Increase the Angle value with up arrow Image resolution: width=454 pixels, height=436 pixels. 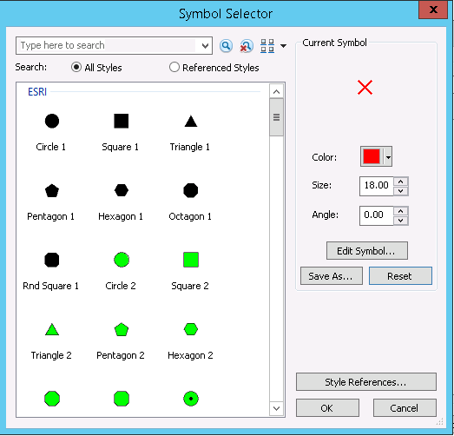tap(401, 211)
